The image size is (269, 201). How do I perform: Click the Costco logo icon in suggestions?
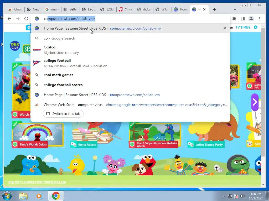pyautogui.click(x=37, y=50)
